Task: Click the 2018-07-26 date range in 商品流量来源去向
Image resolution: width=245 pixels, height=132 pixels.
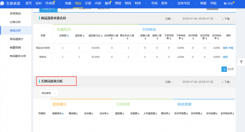Action: click(x=198, y=19)
